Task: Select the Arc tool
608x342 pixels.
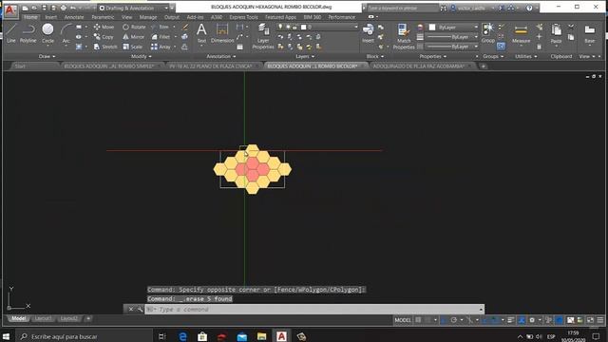Action: pyautogui.click(x=66, y=33)
